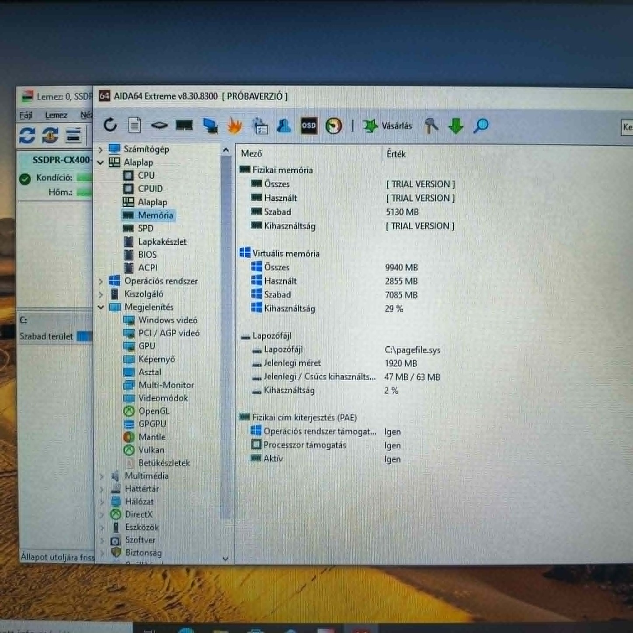Open the memory module toolbar icon

pos(184,125)
